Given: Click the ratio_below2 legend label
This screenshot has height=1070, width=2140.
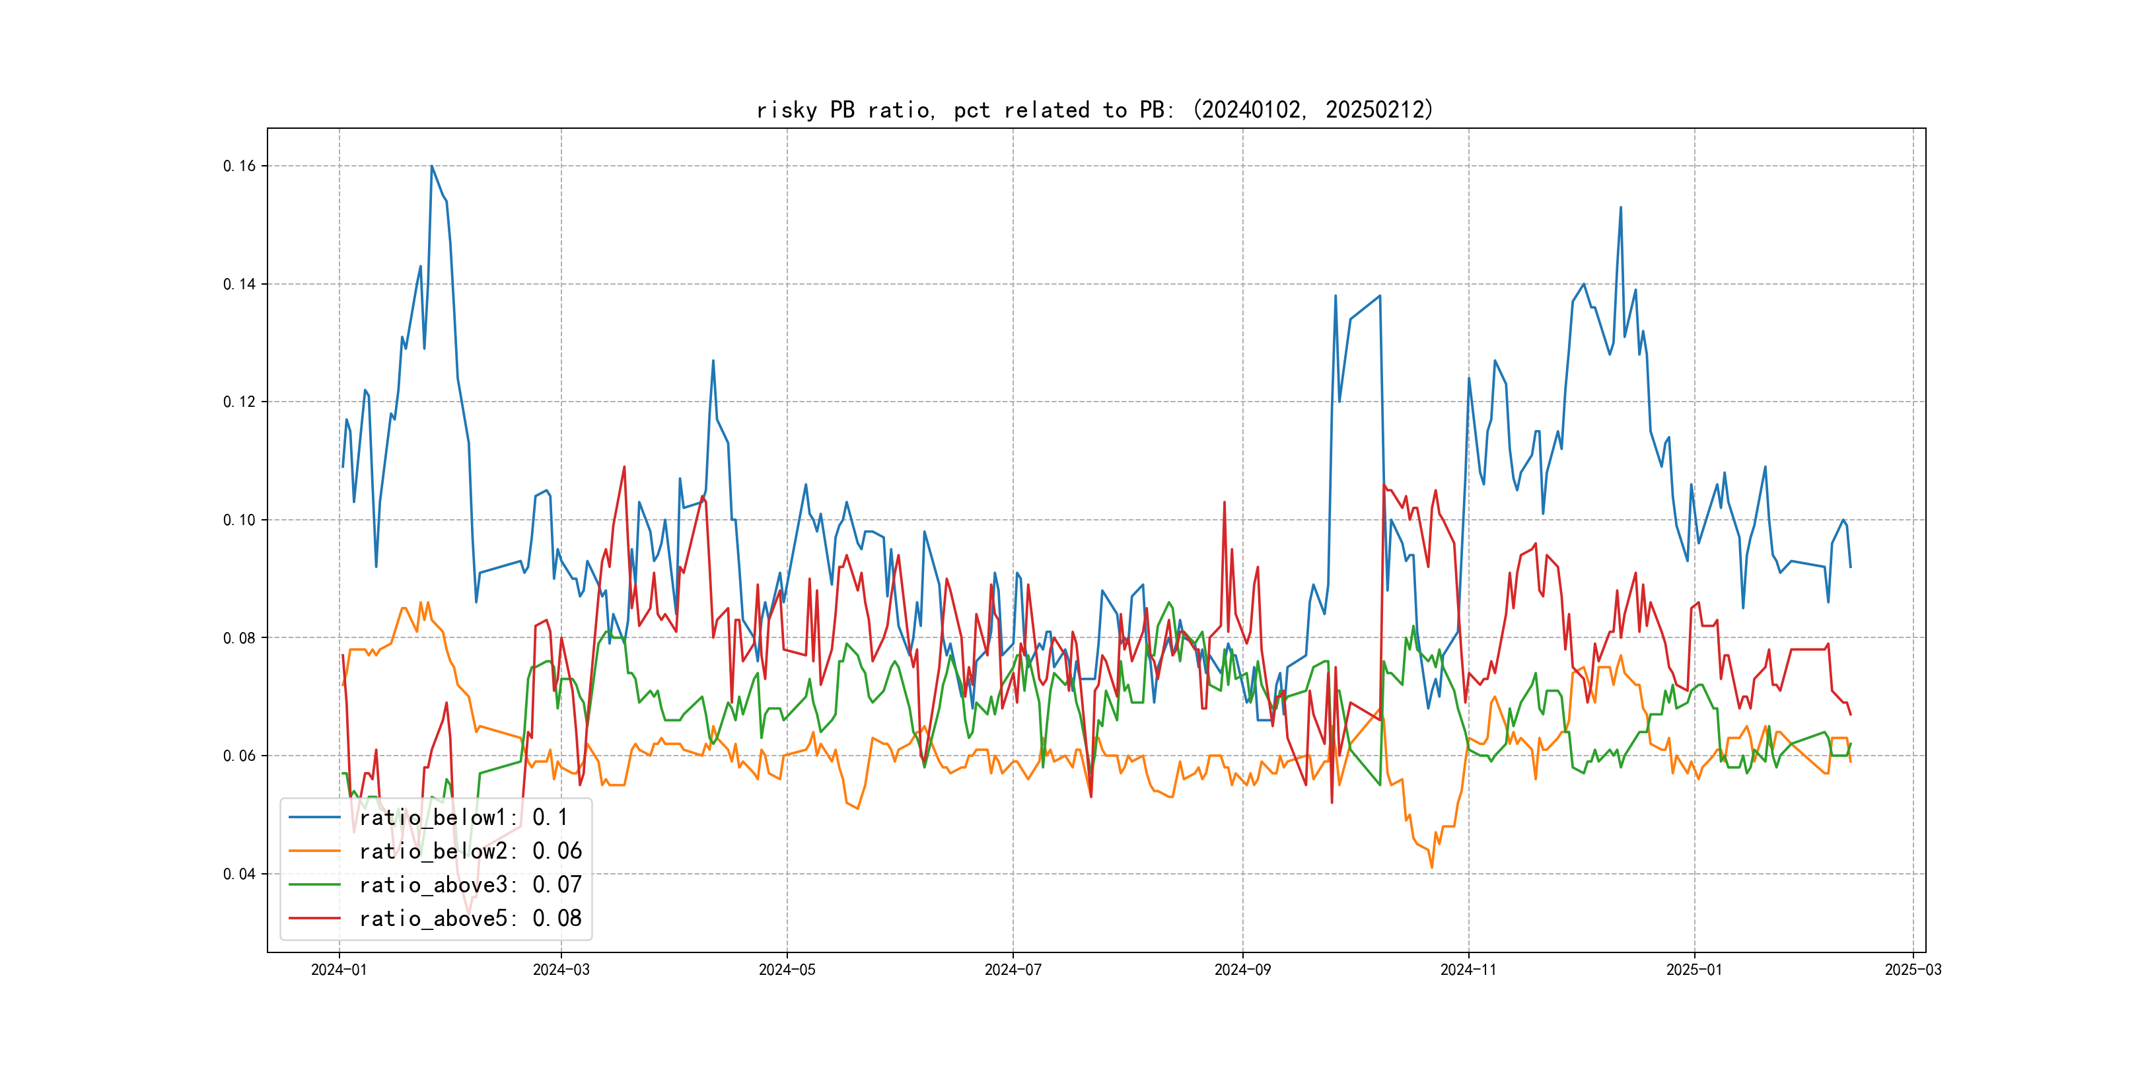Looking at the screenshot, I should (x=470, y=851).
